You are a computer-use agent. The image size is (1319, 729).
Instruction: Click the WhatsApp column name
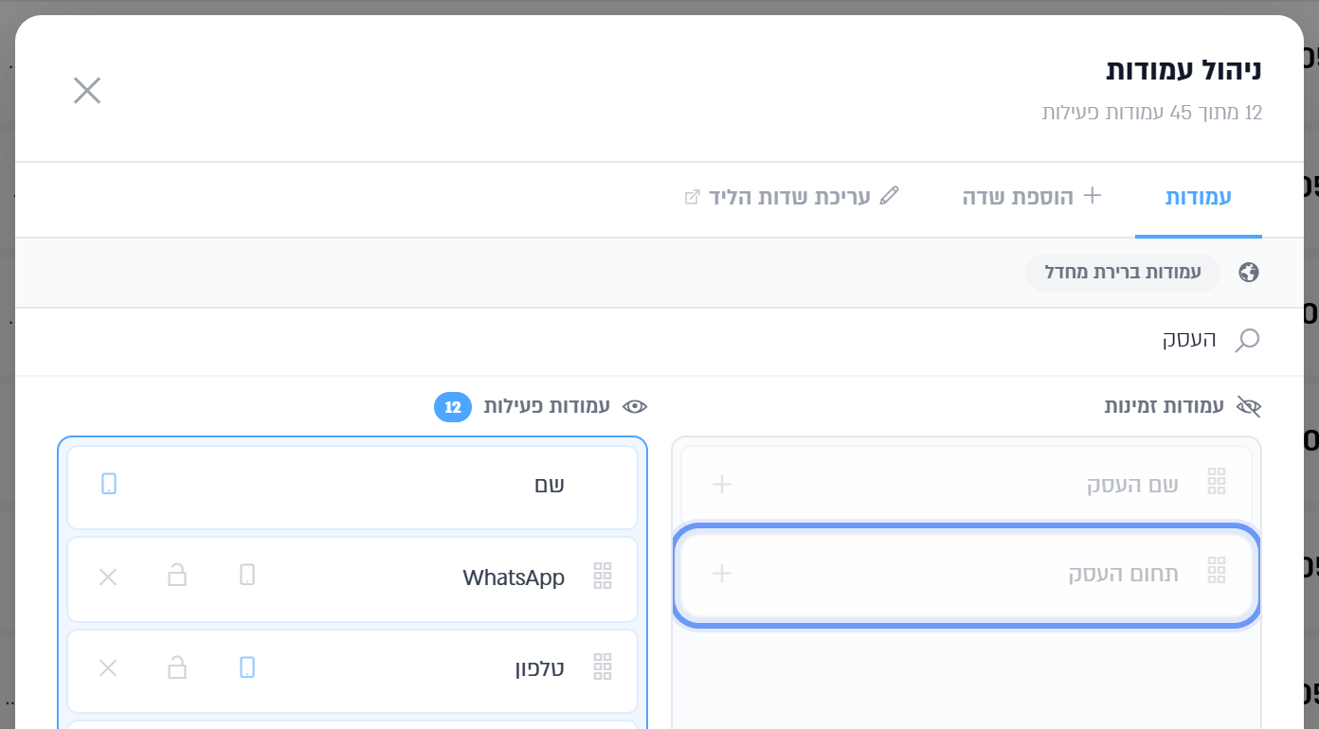click(x=514, y=577)
